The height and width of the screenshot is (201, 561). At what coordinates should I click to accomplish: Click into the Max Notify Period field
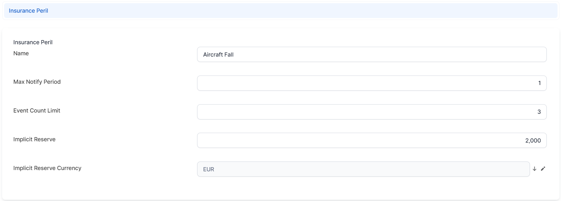pos(371,83)
